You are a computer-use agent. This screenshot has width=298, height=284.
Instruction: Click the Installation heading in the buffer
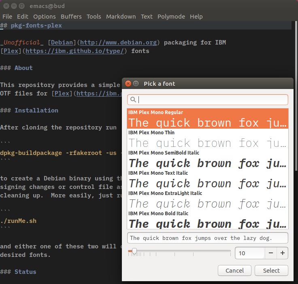pyautogui.click(x=36, y=110)
